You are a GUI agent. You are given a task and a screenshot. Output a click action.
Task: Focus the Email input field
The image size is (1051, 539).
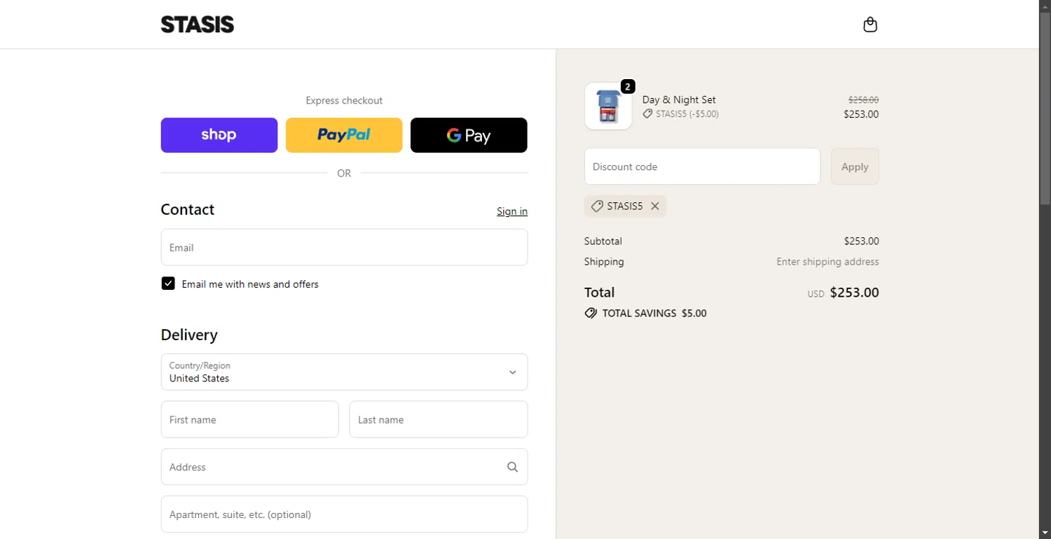[x=344, y=247]
